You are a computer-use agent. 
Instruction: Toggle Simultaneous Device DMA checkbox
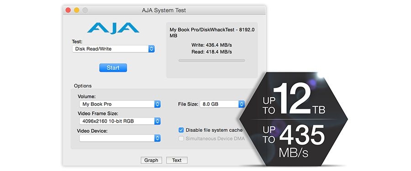coord(181,139)
